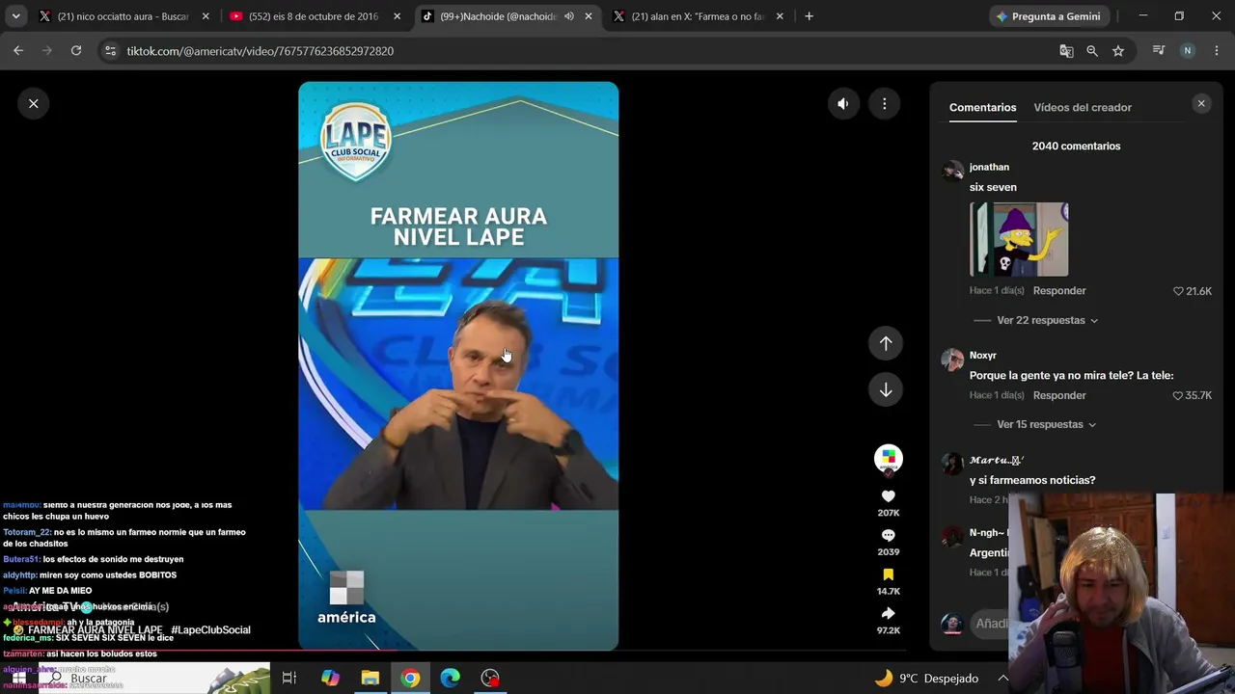Switch to the Comentarios tab
The height and width of the screenshot is (694, 1235).
[982, 107]
